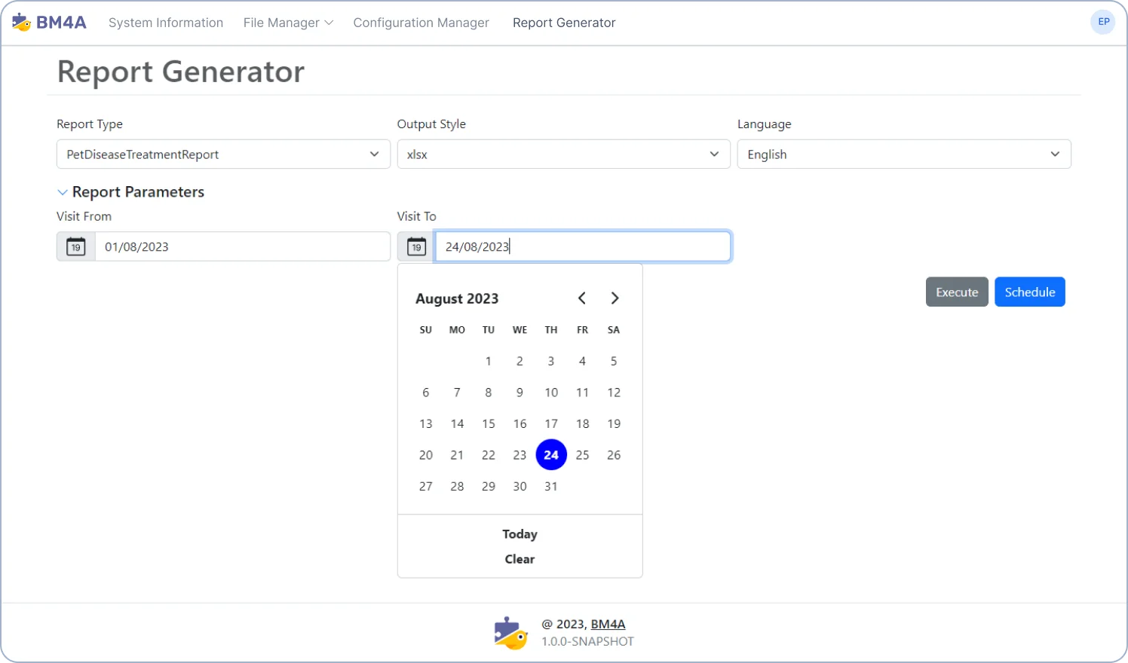Select August 7 in calendar
Viewport: 1128px width, 663px height.
point(457,393)
